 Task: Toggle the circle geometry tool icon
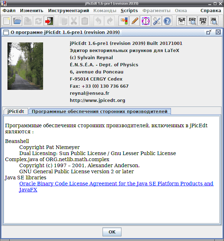tap(145, 21)
